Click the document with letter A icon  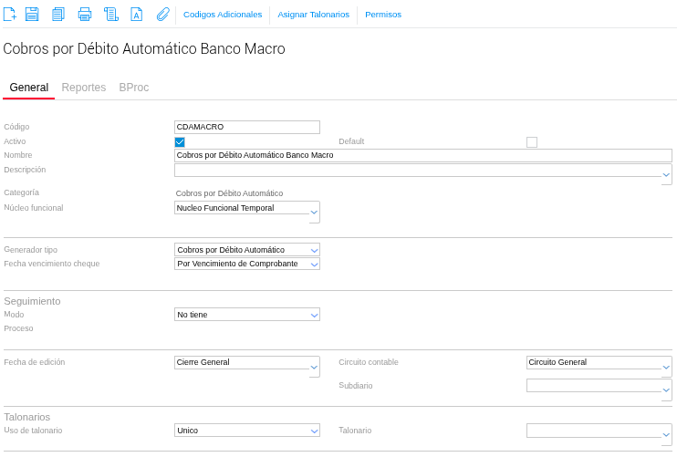(x=137, y=14)
